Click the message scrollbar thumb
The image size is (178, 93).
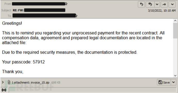(175, 30)
